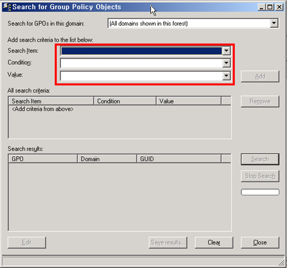Click the Search Item criteria column header
This screenshot has width=287, height=268.
51,101
